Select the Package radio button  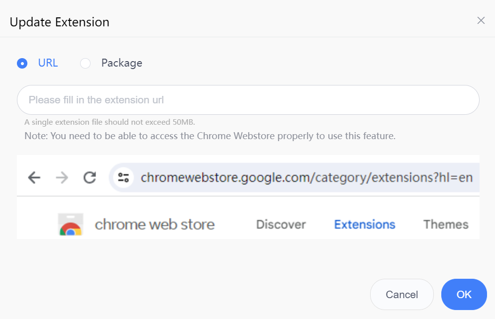click(x=85, y=64)
